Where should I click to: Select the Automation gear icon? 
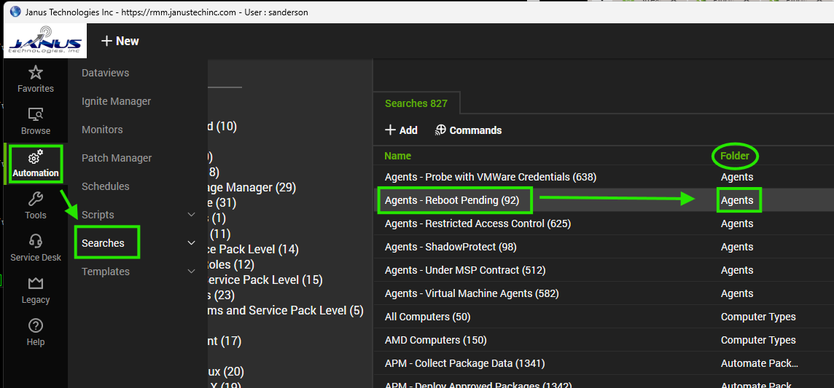36,157
